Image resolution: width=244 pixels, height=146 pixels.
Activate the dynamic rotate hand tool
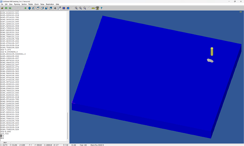(x=59, y=8)
